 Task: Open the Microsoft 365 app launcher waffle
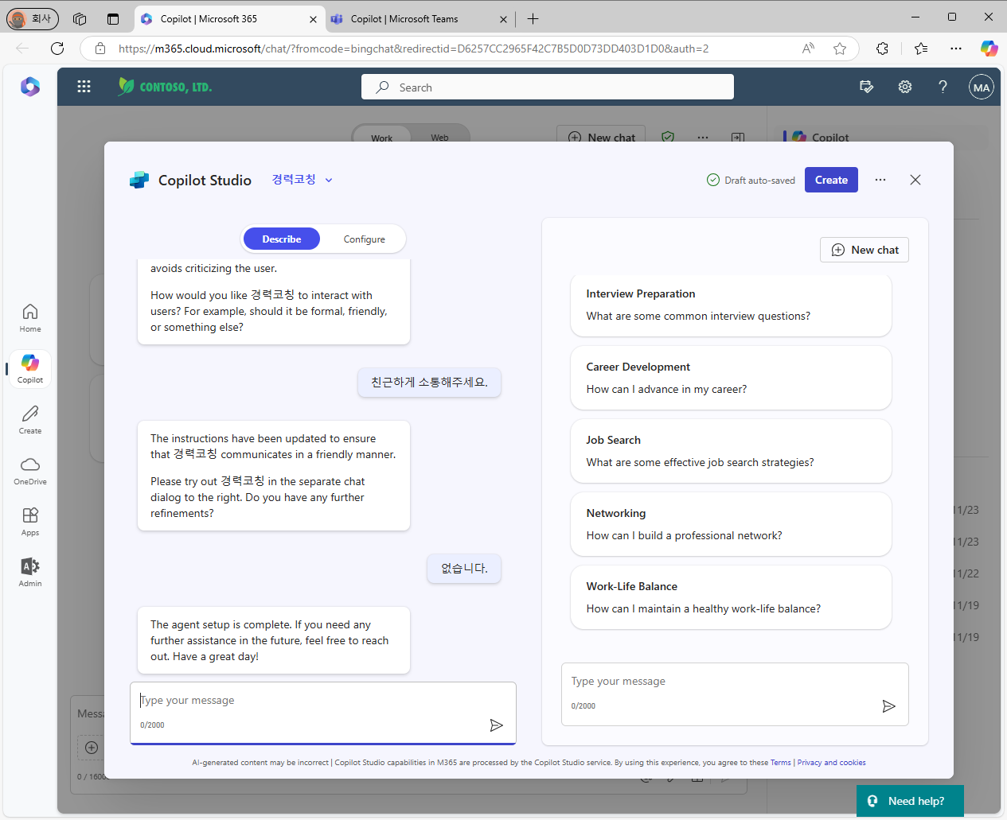point(84,87)
